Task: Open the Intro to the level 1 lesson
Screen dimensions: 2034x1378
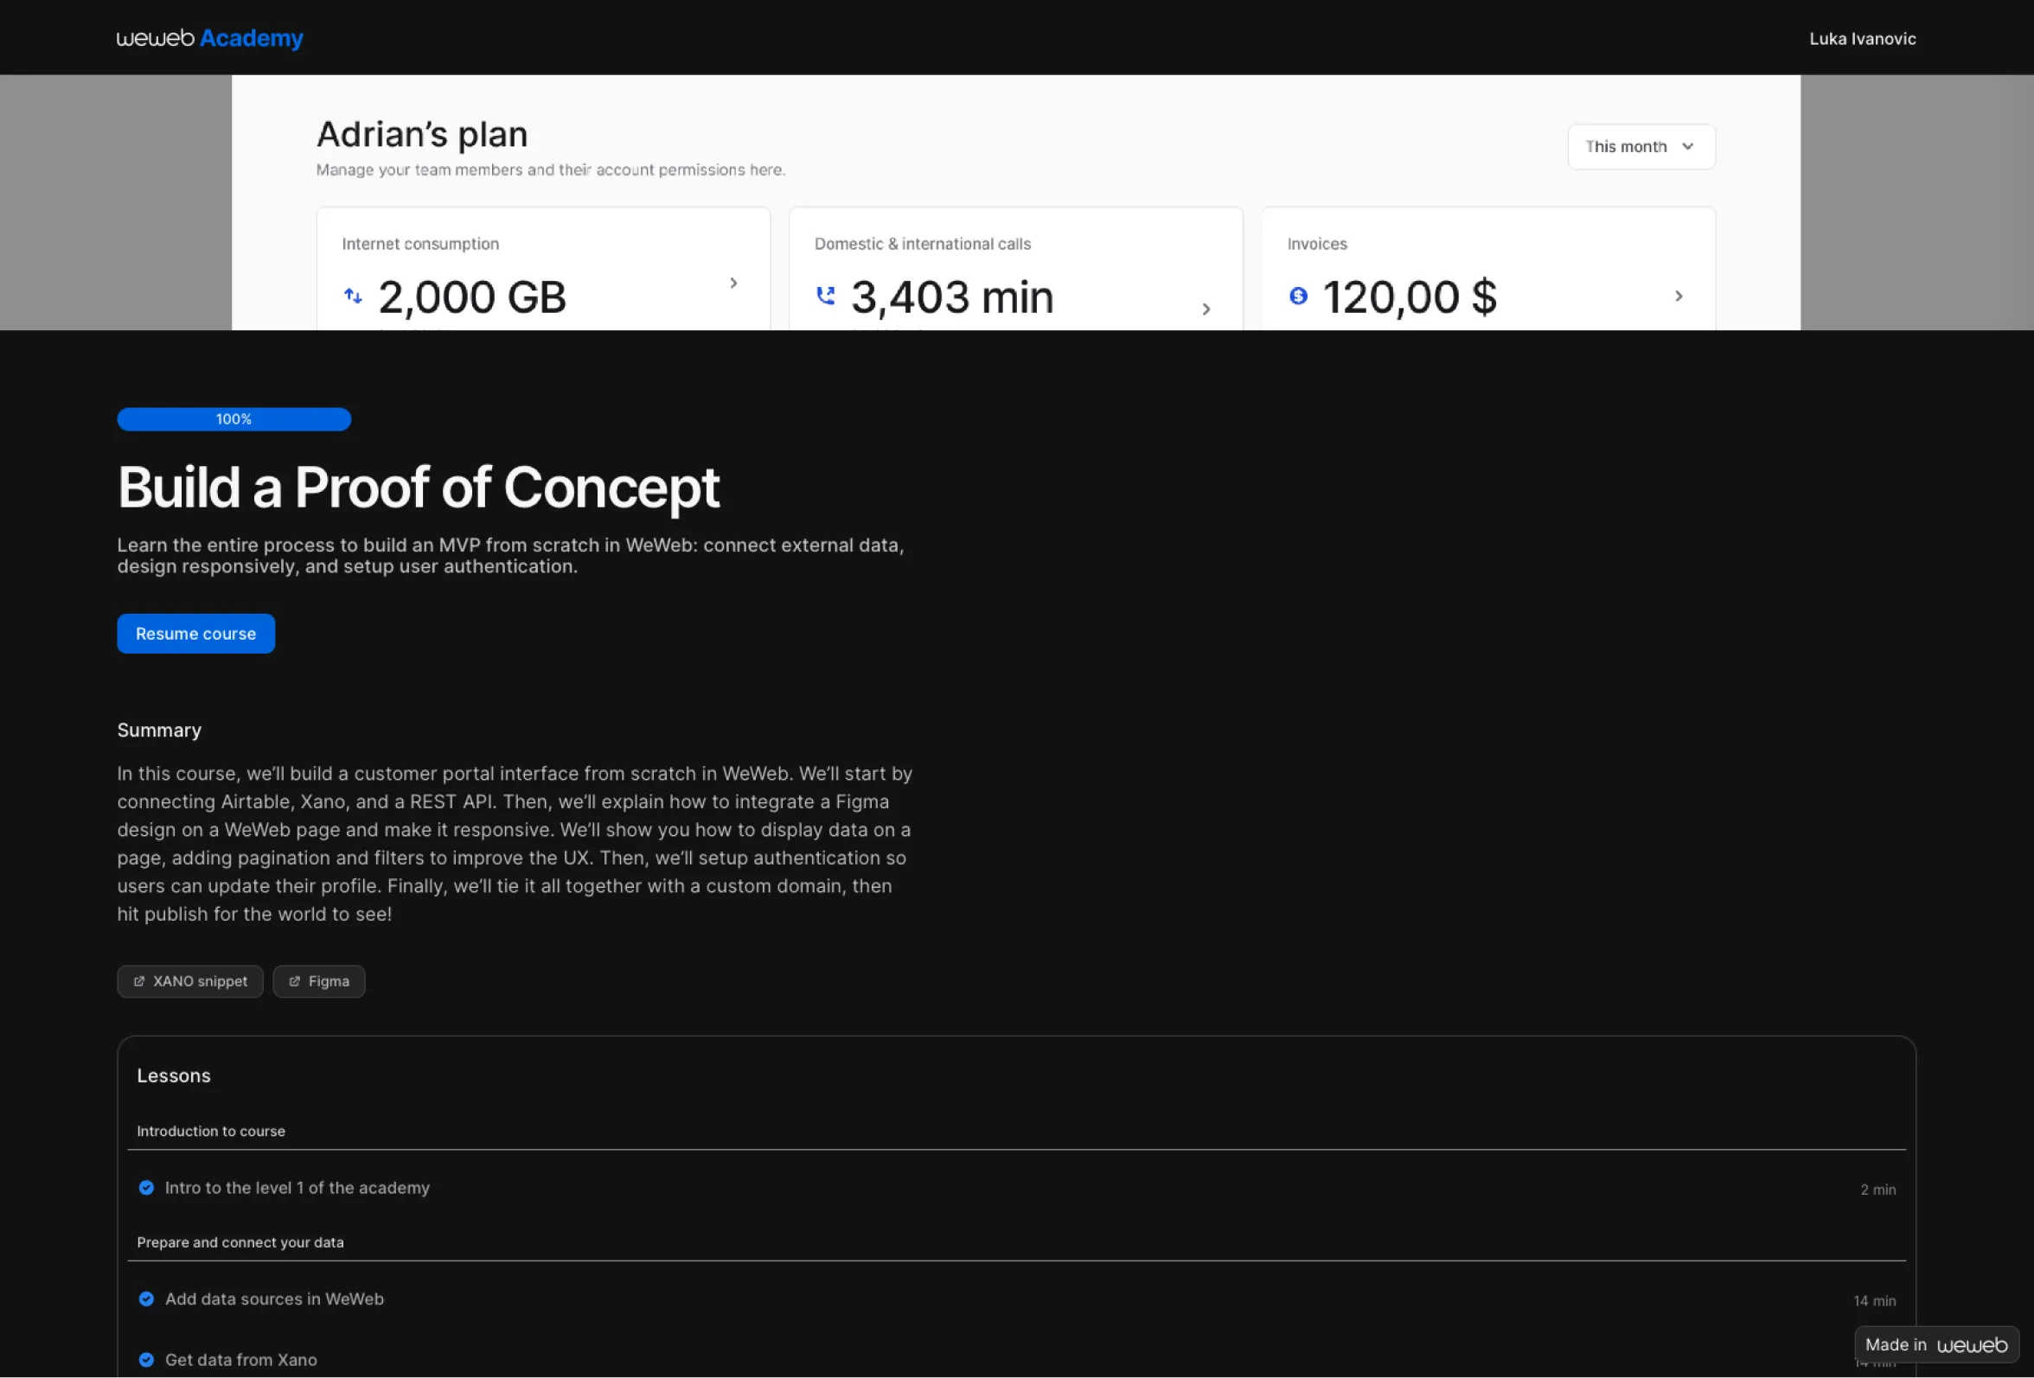Action: click(x=297, y=1188)
